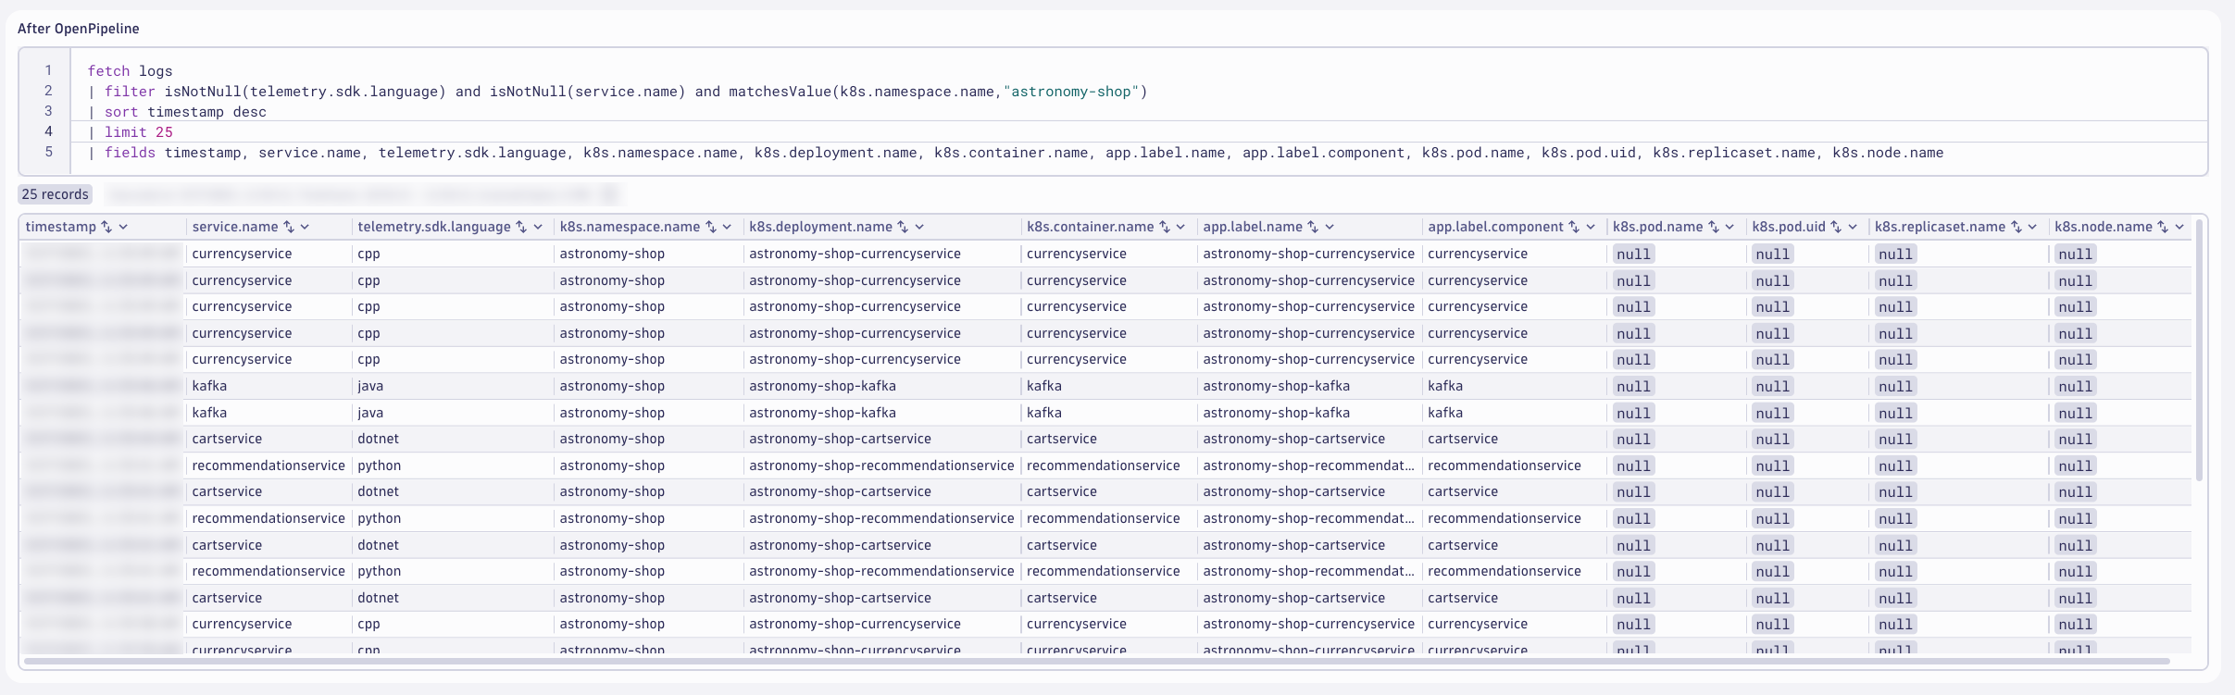This screenshot has height=695, width=2235.
Task: Expand the k8s.node.name column chevron
Action: (2179, 227)
